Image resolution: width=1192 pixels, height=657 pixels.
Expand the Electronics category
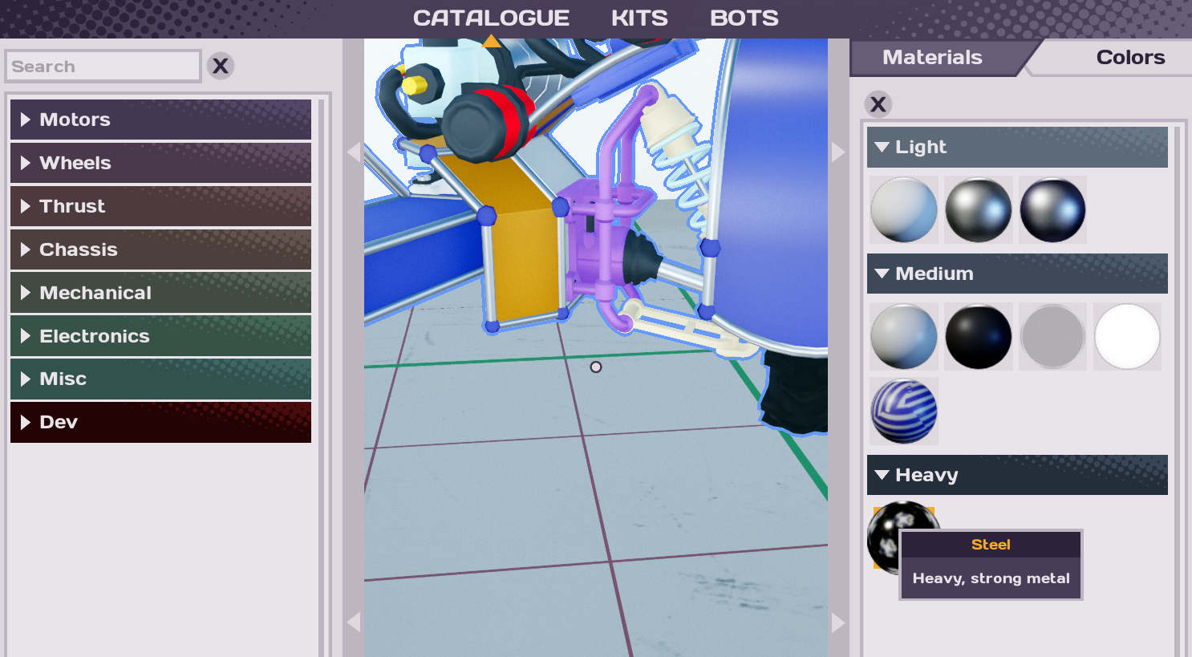point(160,336)
